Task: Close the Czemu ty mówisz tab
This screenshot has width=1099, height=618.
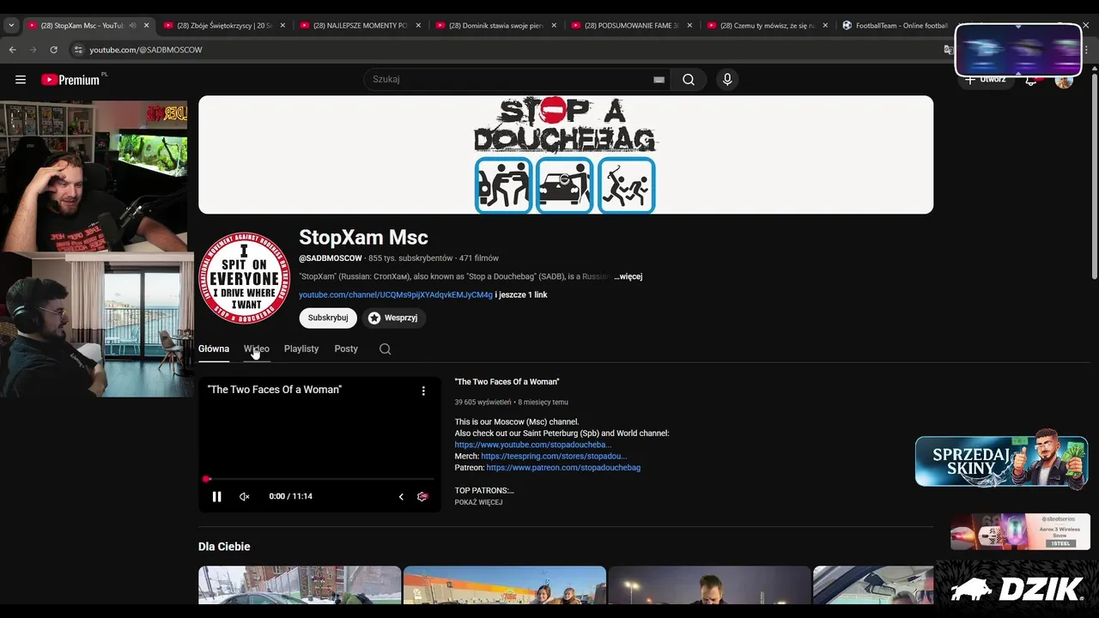Action: (825, 26)
